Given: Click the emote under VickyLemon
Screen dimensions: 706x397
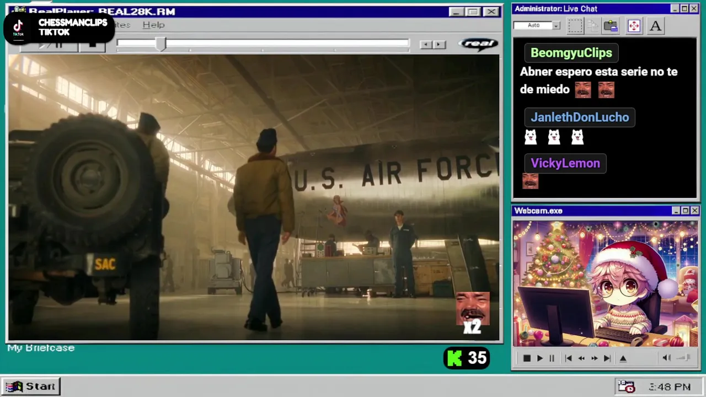Looking at the screenshot, I should (x=530, y=181).
